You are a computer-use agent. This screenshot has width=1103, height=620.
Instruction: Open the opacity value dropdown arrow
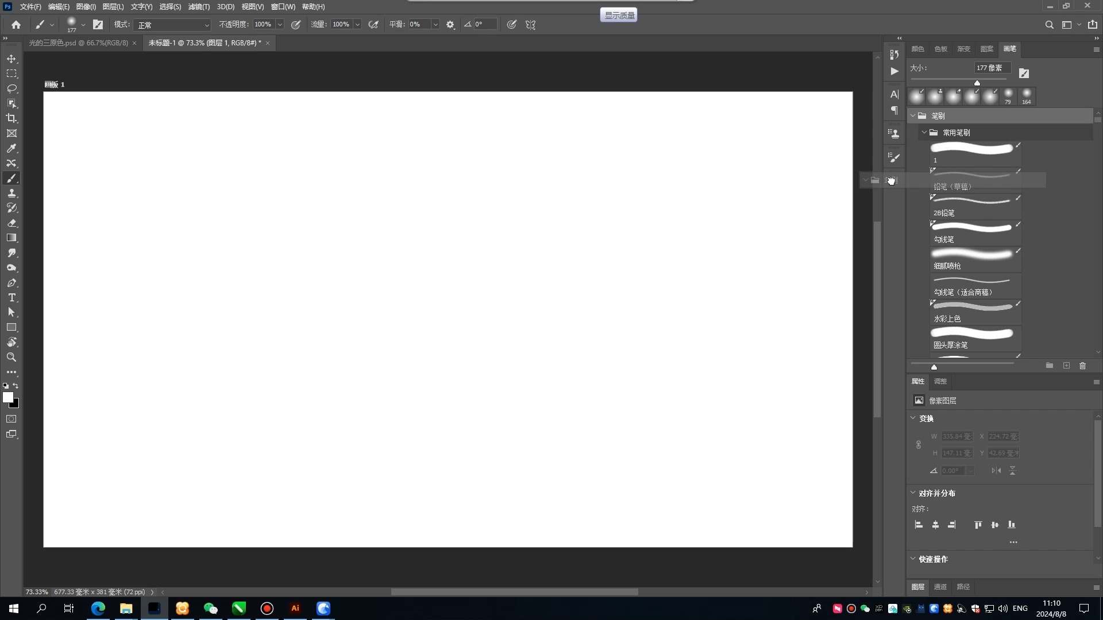(280, 25)
